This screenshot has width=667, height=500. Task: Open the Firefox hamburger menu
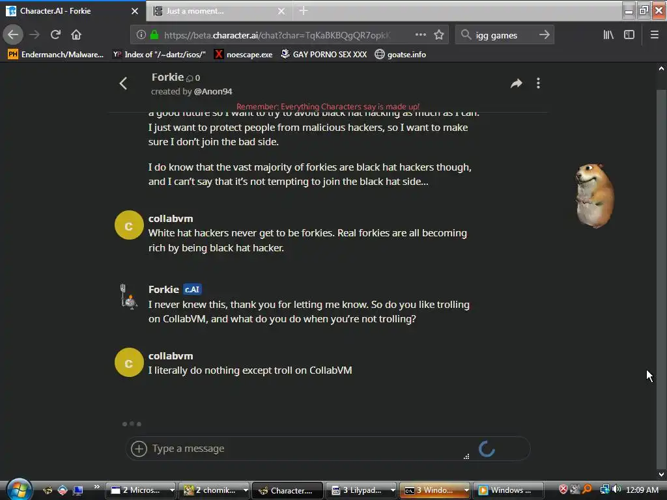(x=655, y=35)
